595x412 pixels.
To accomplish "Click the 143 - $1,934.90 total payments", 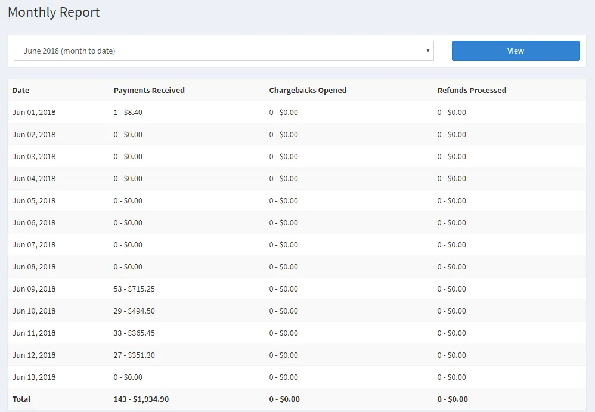I will coord(141,399).
